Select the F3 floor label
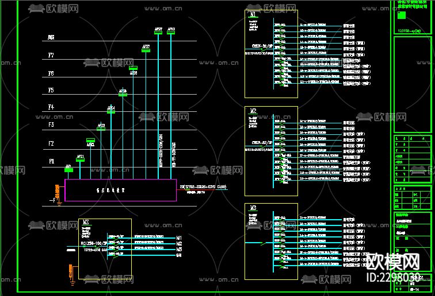435x296 pixels. 51,124
